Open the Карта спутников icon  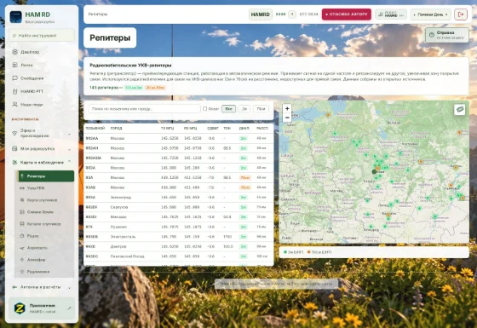[x=22, y=200]
